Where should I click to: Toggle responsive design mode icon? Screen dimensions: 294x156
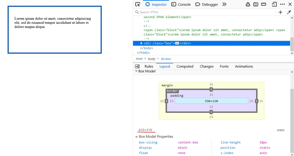[274, 4]
